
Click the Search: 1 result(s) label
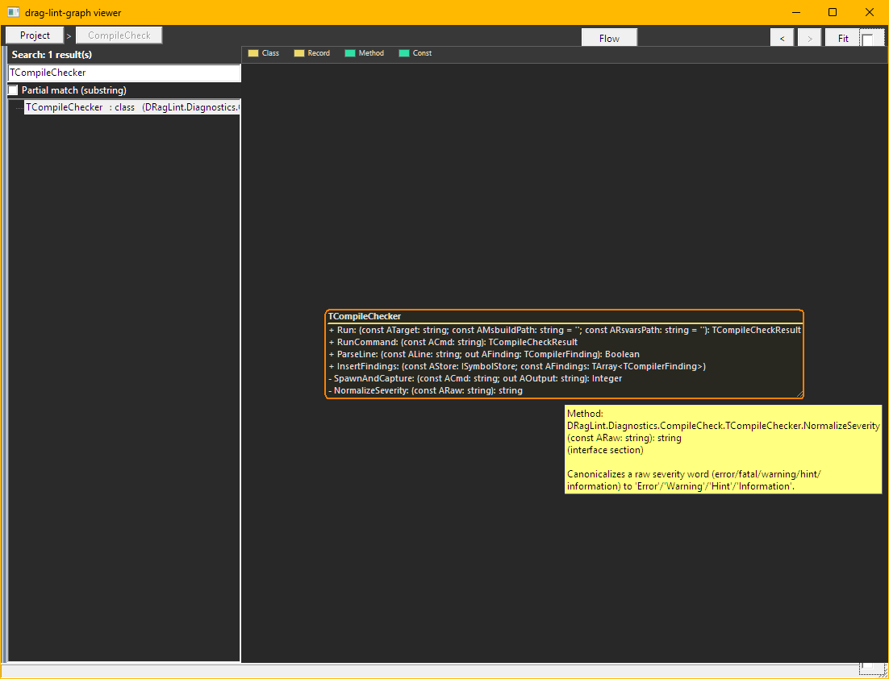(52, 55)
